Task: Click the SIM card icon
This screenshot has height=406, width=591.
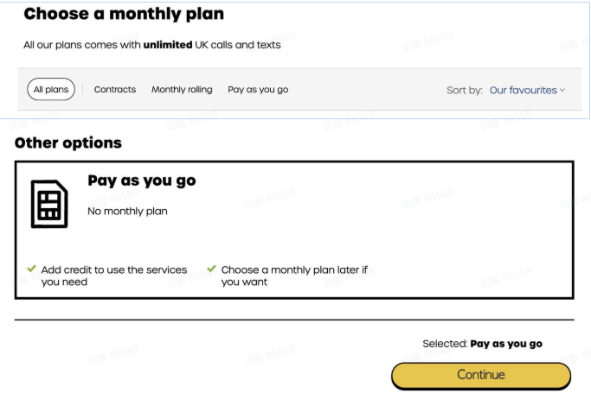Action: (x=49, y=204)
